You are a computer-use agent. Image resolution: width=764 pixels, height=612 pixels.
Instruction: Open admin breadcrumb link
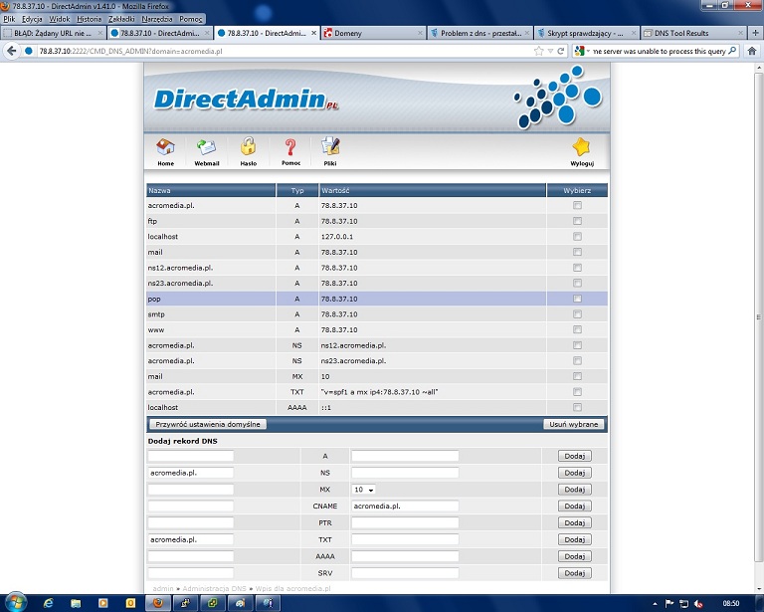tap(163, 588)
